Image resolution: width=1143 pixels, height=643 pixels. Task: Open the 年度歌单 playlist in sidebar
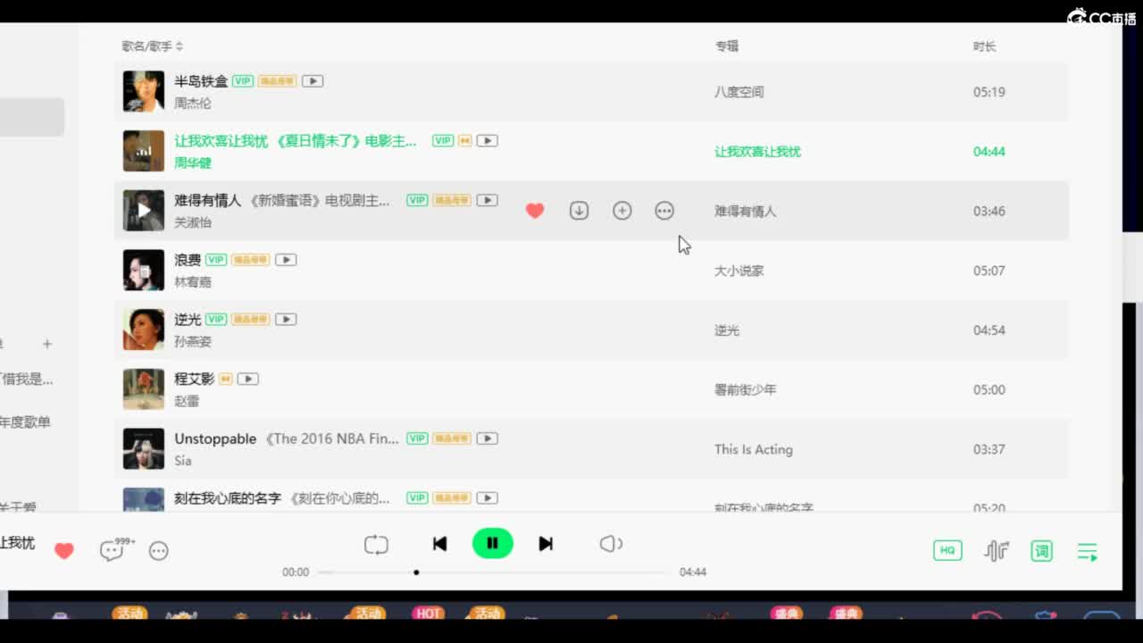pyautogui.click(x=25, y=422)
